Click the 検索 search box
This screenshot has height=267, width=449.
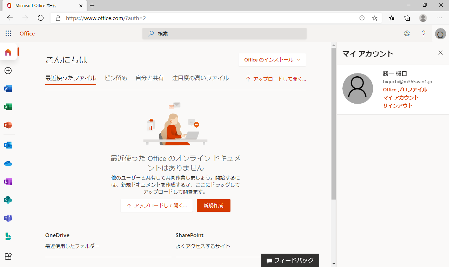point(224,34)
